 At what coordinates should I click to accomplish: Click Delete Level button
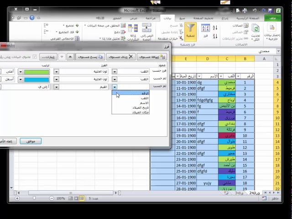(x=120, y=57)
